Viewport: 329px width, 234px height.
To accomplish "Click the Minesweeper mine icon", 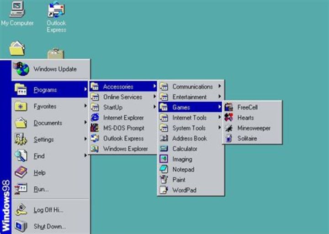I will [229, 128].
